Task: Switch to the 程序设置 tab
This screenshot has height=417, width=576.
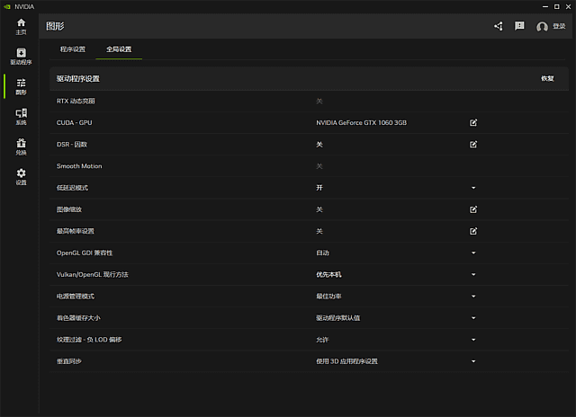Action: [72, 49]
